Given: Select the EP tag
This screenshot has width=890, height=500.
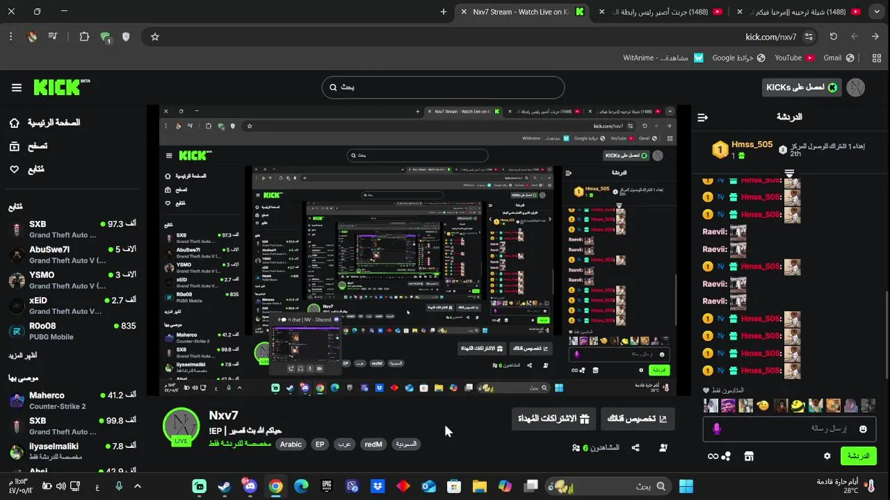Looking at the screenshot, I should tap(320, 444).
